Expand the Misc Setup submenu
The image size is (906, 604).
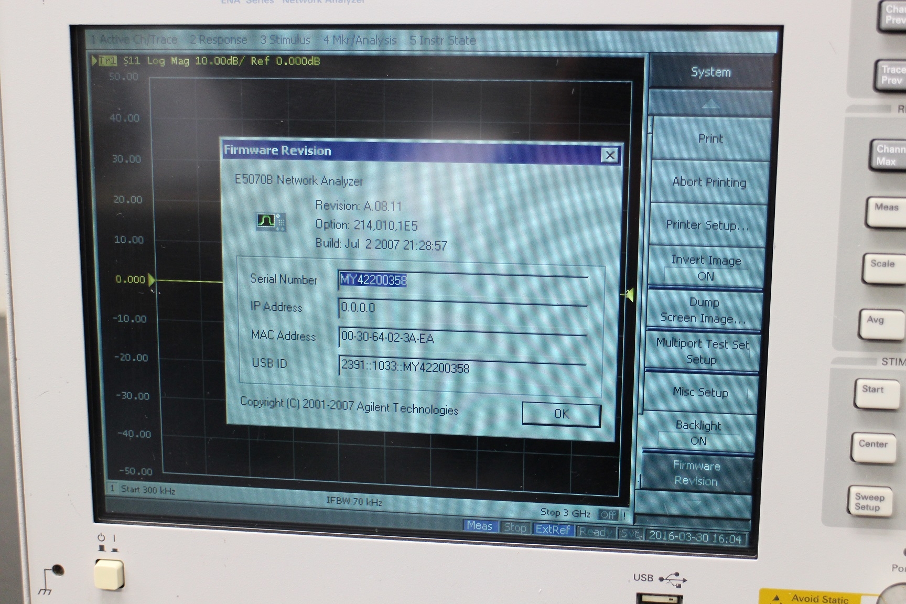tap(700, 392)
